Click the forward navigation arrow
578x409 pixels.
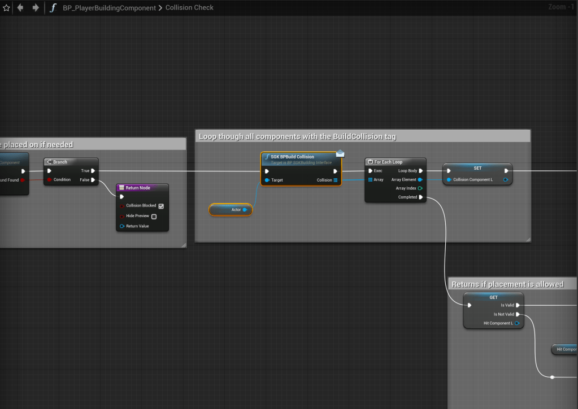pos(36,8)
